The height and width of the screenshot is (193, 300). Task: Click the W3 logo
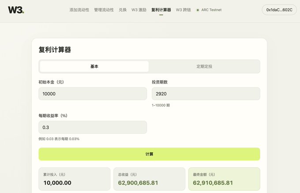click(x=16, y=10)
